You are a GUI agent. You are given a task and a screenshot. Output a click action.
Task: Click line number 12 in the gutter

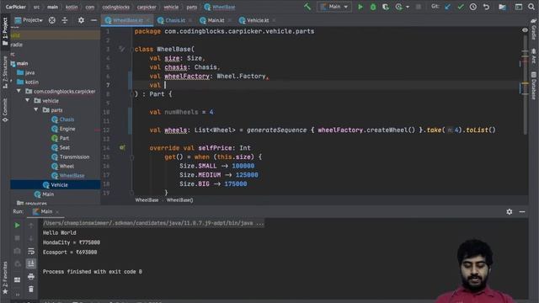pyautogui.click(x=106, y=130)
